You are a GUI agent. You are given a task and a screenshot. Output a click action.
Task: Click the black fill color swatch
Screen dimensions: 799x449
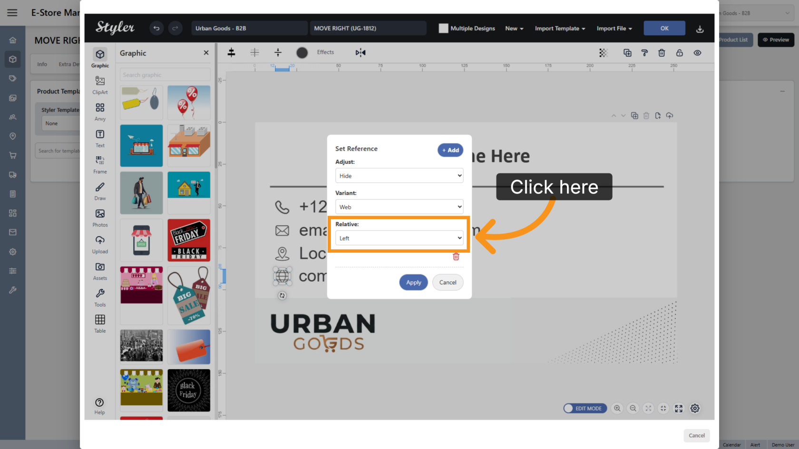pyautogui.click(x=302, y=53)
